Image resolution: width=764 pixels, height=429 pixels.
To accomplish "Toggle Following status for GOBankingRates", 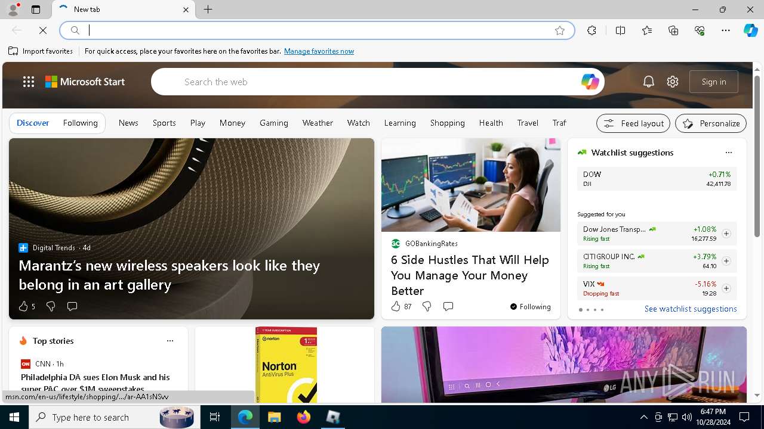I will (531, 306).
